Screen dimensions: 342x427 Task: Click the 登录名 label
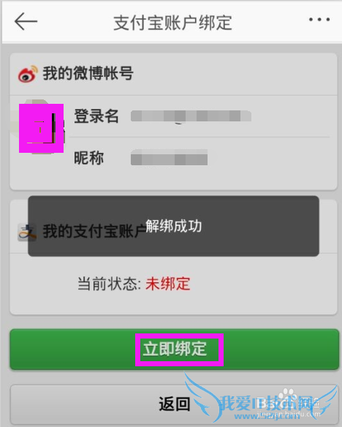point(96,116)
